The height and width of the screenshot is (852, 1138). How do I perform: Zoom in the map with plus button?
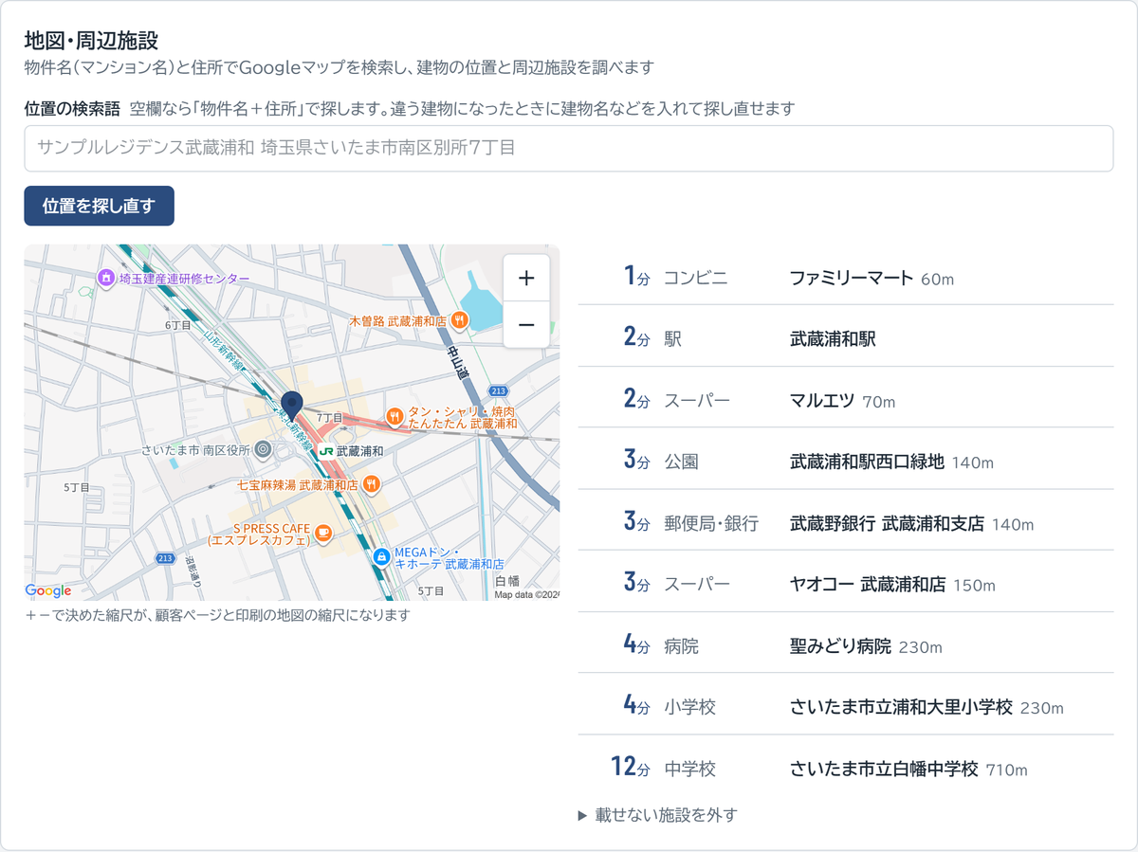pos(526,278)
